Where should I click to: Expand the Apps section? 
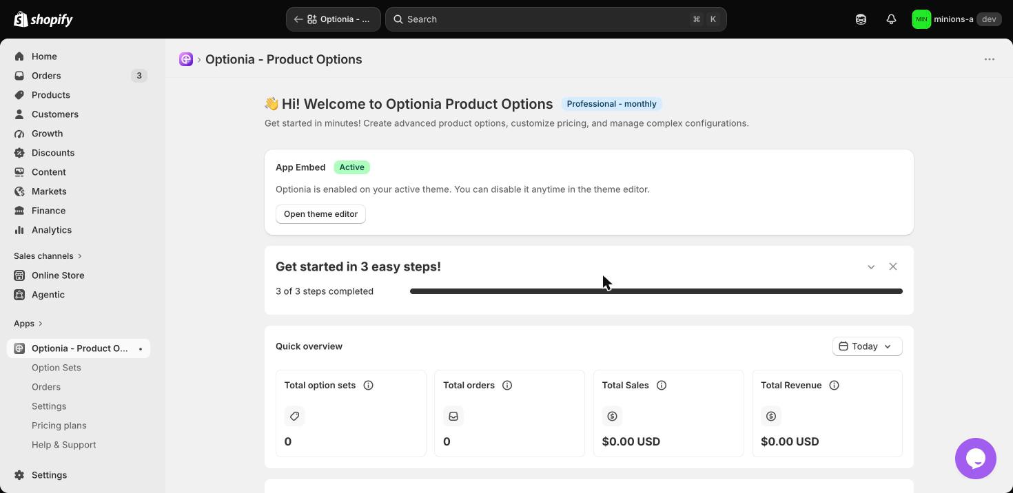(28, 324)
